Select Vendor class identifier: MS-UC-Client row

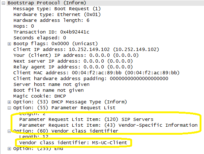coord(73,143)
